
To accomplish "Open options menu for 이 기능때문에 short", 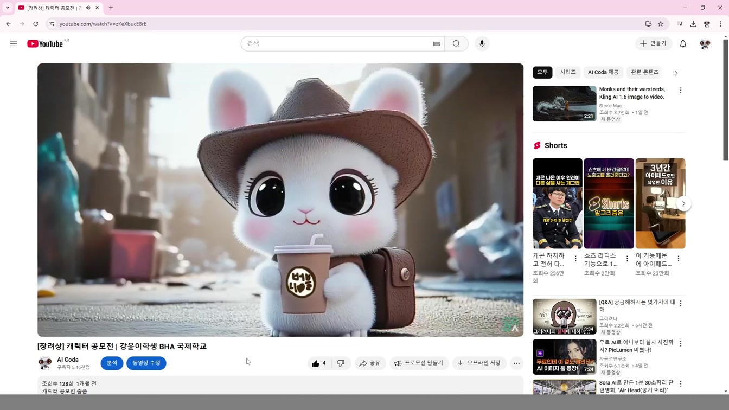I will pos(679,259).
